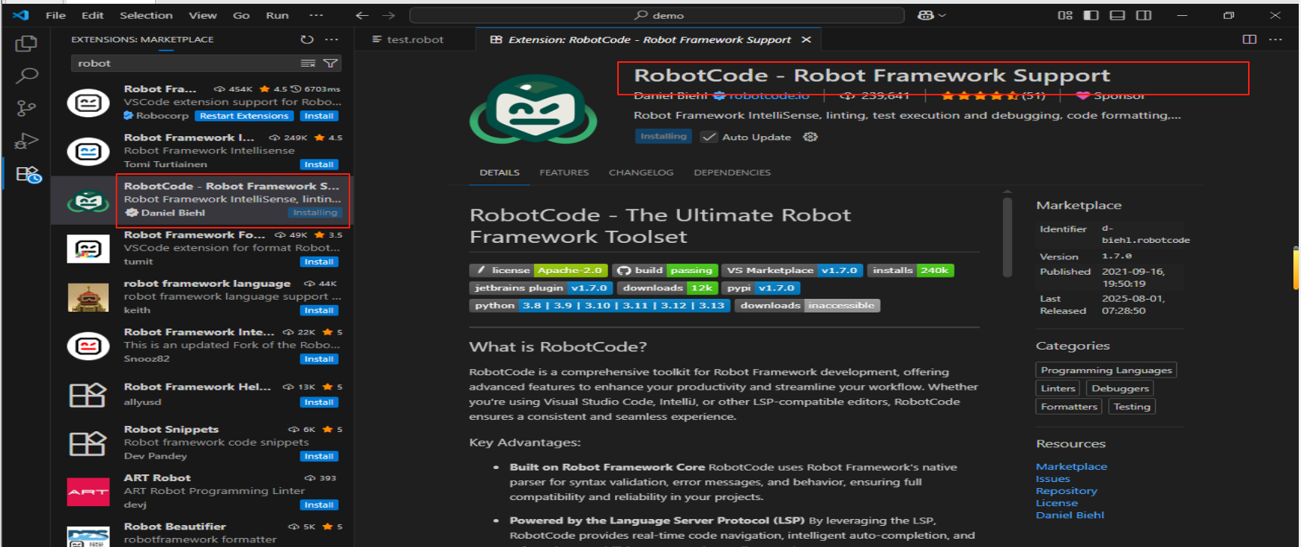Click the Debuggers category tag
Viewport: 1301px width, 547px height.
1120,388
